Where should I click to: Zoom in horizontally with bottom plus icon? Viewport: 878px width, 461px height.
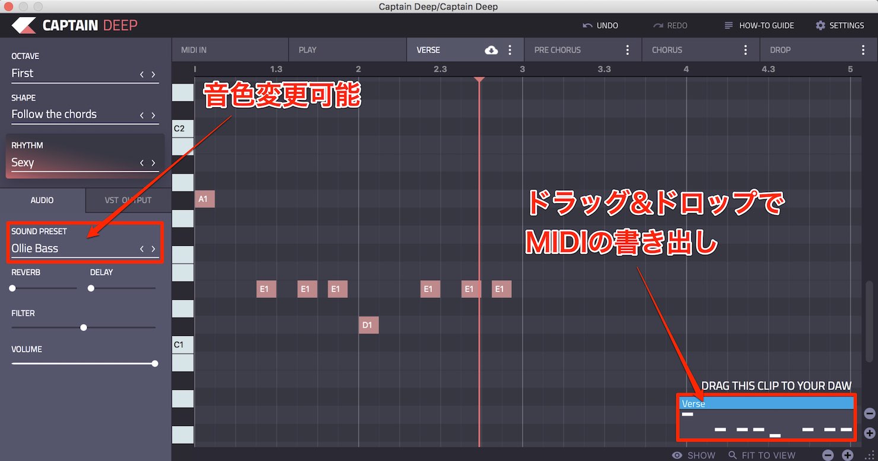point(847,455)
